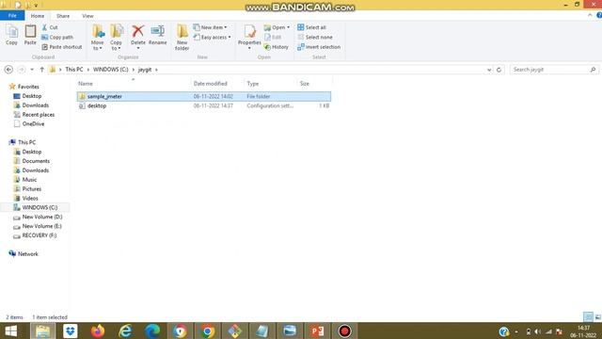Open Network in navigation pane

tap(24, 253)
